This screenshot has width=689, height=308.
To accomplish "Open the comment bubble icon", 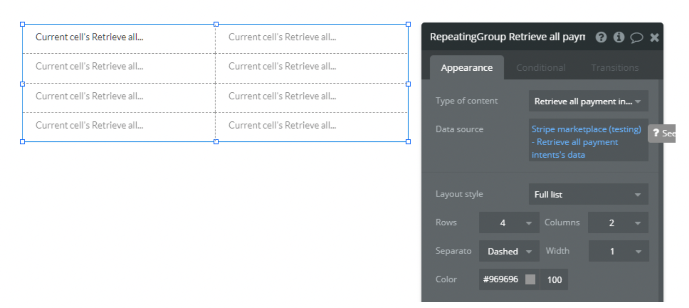I will [x=637, y=38].
